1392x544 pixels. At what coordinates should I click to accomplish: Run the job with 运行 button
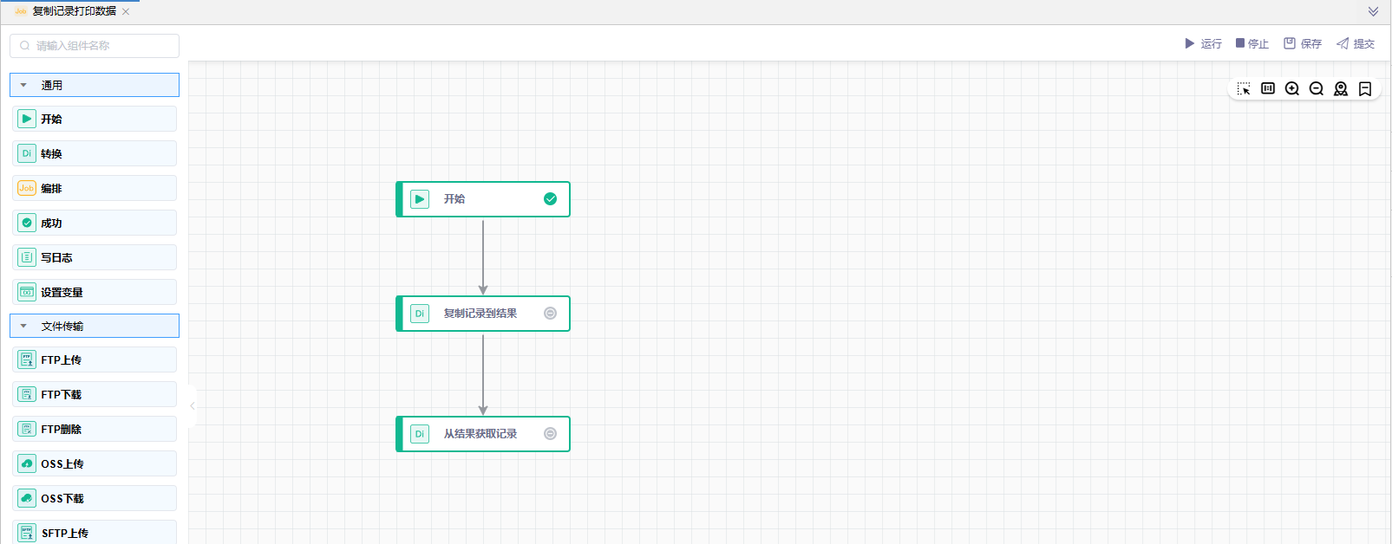[1203, 43]
